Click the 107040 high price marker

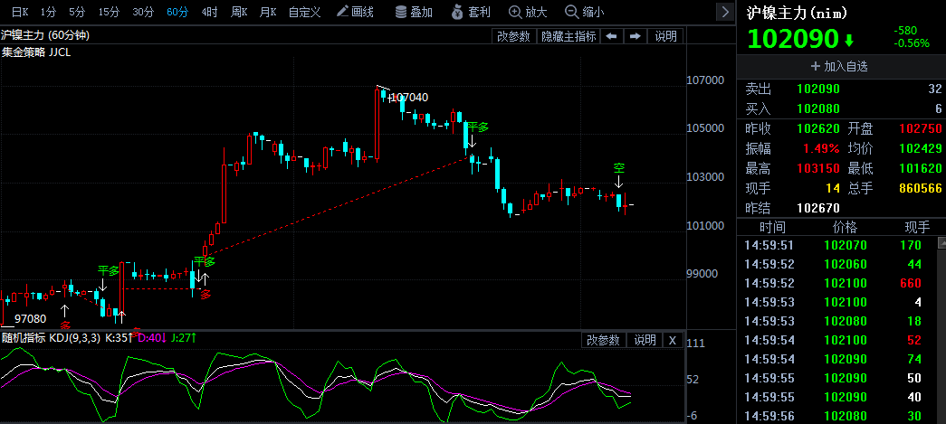(x=408, y=97)
